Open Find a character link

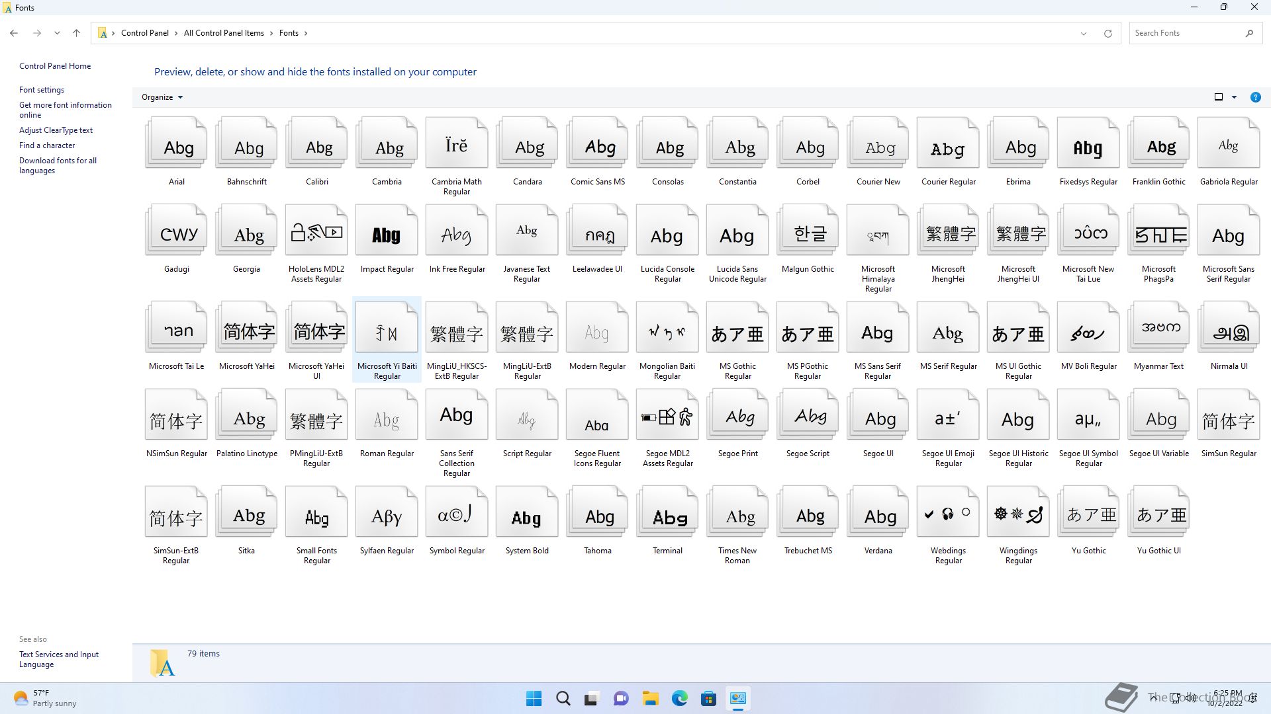point(47,145)
